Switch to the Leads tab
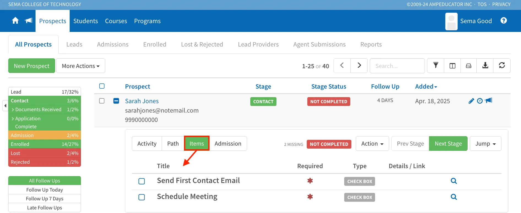This screenshot has width=521, height=213. 74,44
